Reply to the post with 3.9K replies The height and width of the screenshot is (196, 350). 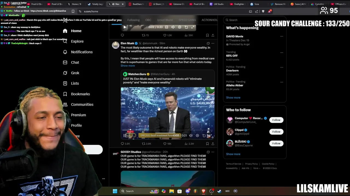click(x=125, y=144)
